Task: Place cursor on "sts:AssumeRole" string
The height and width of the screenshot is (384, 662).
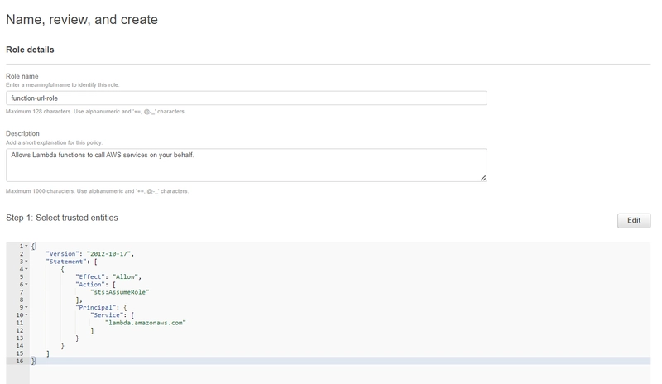Action: (119, 292)
